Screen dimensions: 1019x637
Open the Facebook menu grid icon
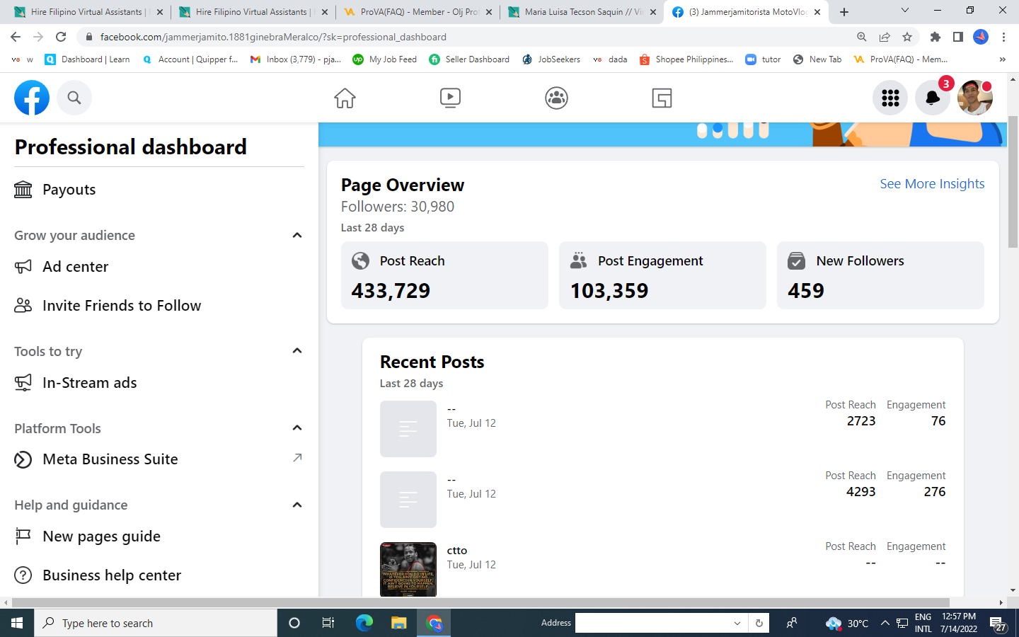tap(890, 98)
